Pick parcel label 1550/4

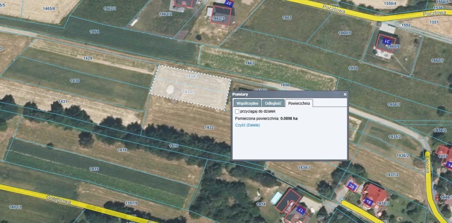click(390, 3)
